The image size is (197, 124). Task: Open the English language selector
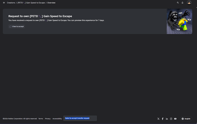pyautogui.click(x=186, y=119)
